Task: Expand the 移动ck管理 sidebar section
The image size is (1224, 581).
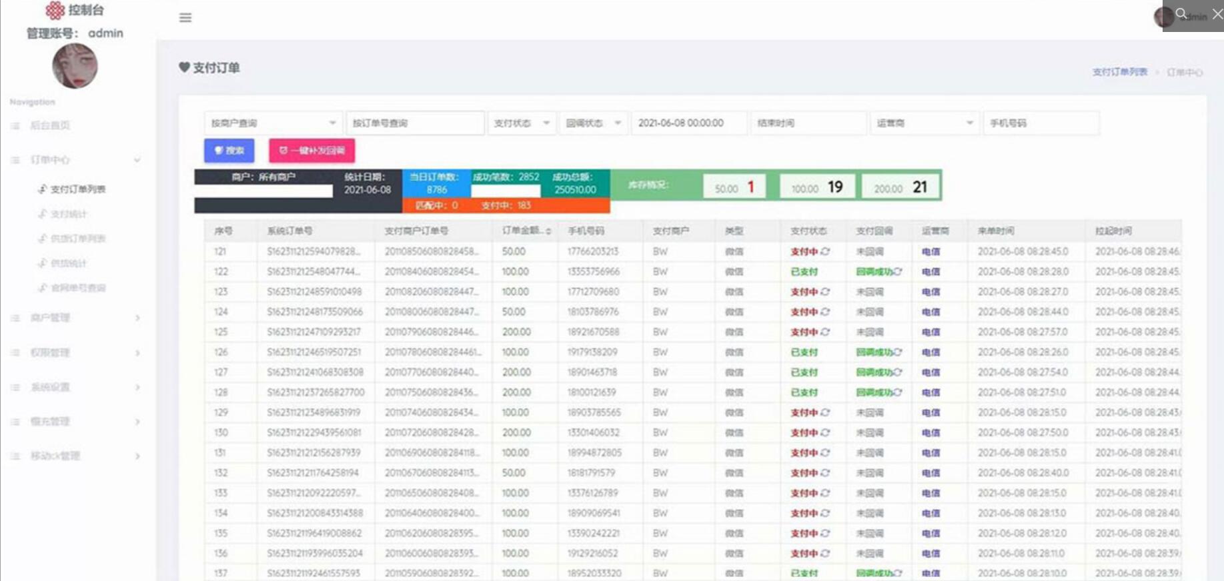Action: (x=137, y=456)
